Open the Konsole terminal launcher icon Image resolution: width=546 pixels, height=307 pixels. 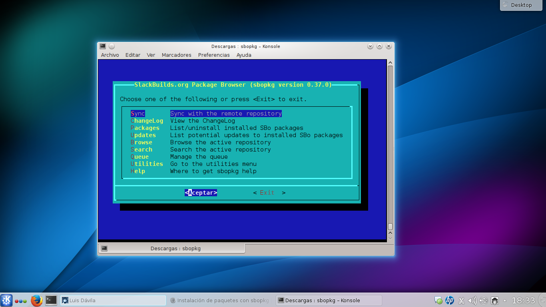pyautogui.click(x=51, y=300)
